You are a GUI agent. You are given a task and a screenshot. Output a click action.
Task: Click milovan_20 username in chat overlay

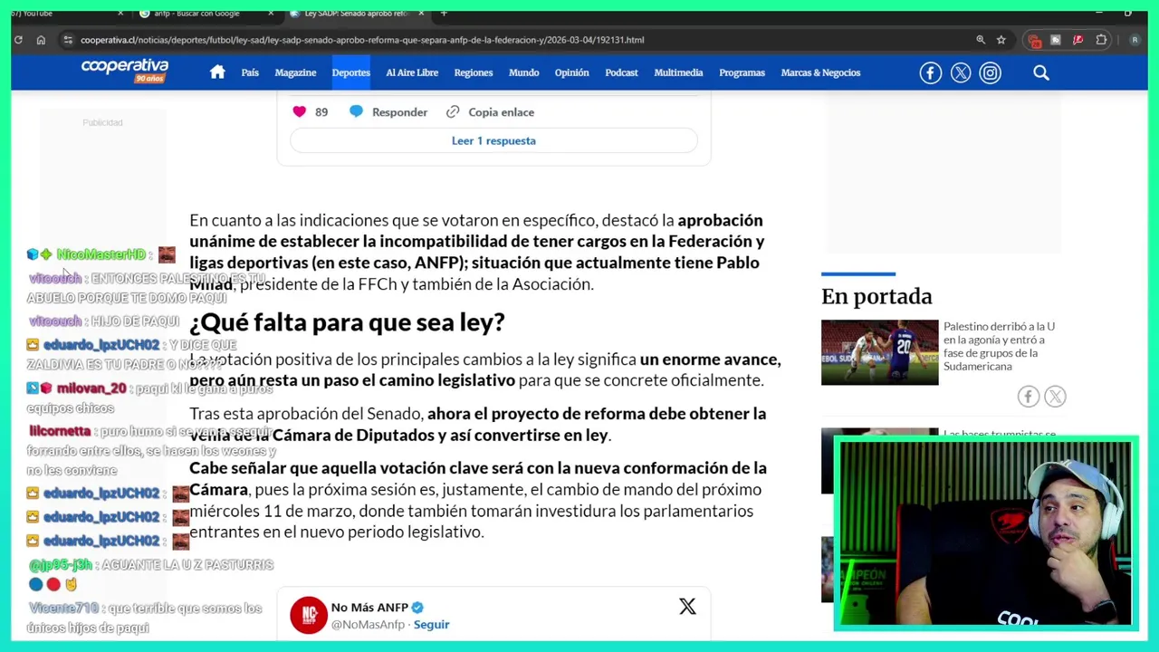91,388
